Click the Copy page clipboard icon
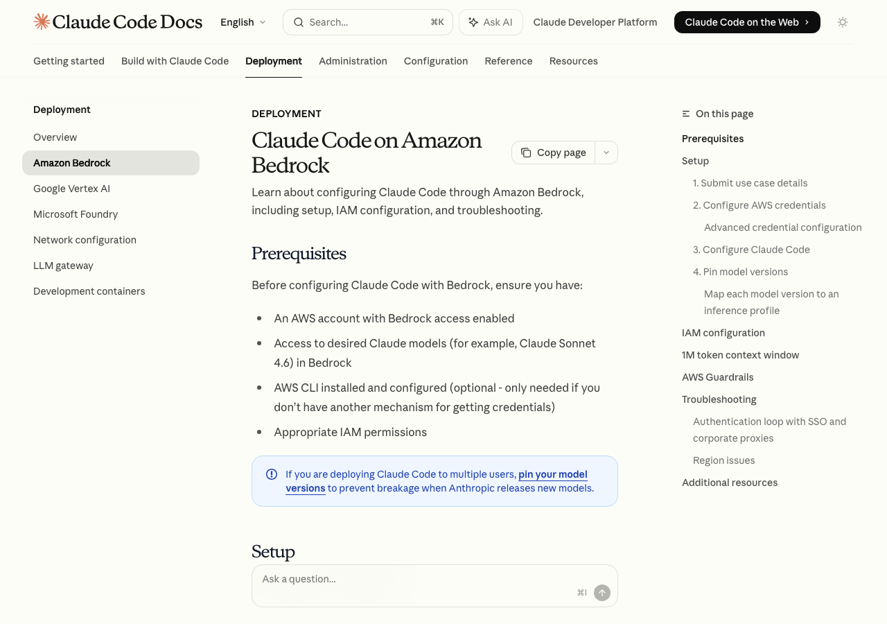This screenshot has width=887, height=624. tap(527, 153)
